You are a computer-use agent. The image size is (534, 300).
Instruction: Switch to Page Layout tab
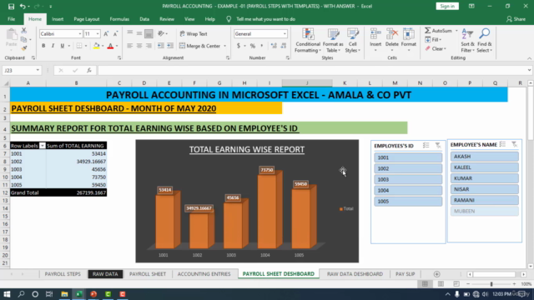tap(87, 19)
